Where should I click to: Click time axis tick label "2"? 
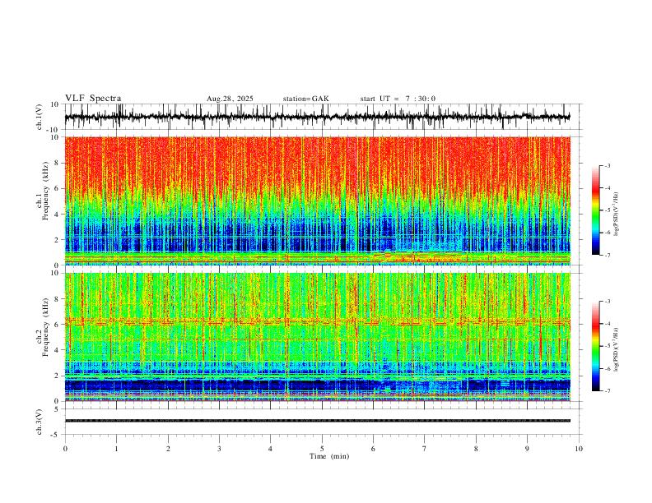(168, 449)
